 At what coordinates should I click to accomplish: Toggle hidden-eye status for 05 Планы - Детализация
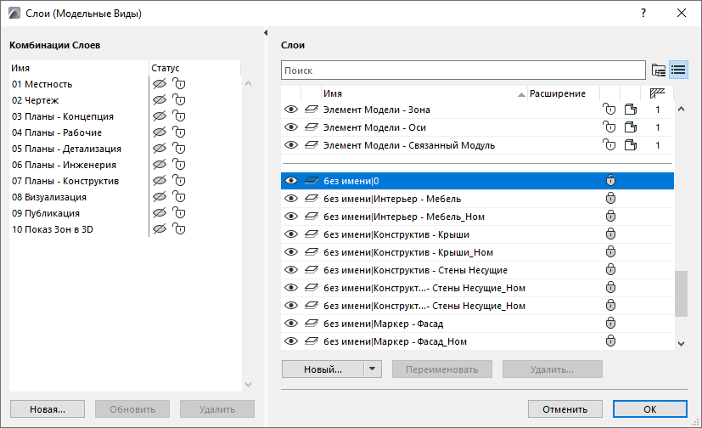158,149
